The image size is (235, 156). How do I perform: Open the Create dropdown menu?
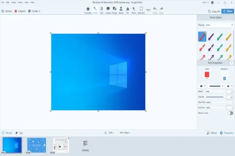point(35,11)
